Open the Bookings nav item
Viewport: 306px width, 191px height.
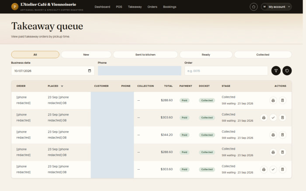tap(170, 7)
